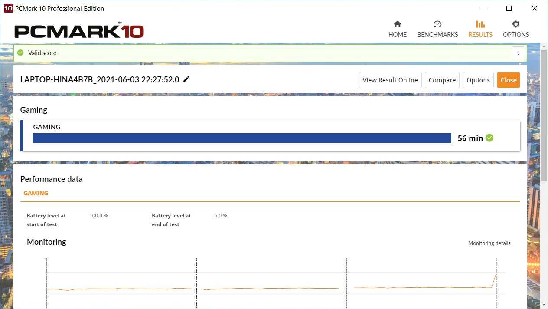Open the result Options button

click(x=478, y=80)
